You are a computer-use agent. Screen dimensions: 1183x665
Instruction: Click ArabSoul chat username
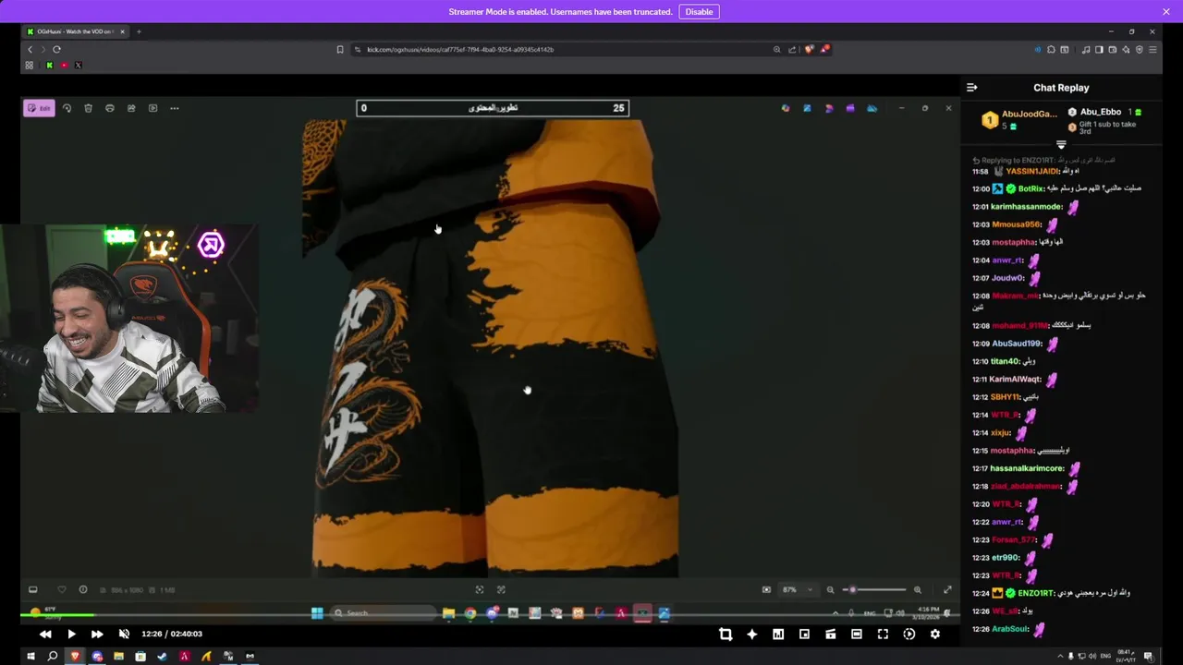(1010, 629)
